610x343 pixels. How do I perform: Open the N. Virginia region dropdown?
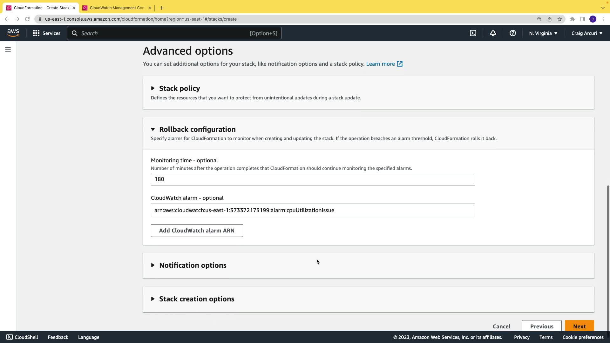pos(543,33)
